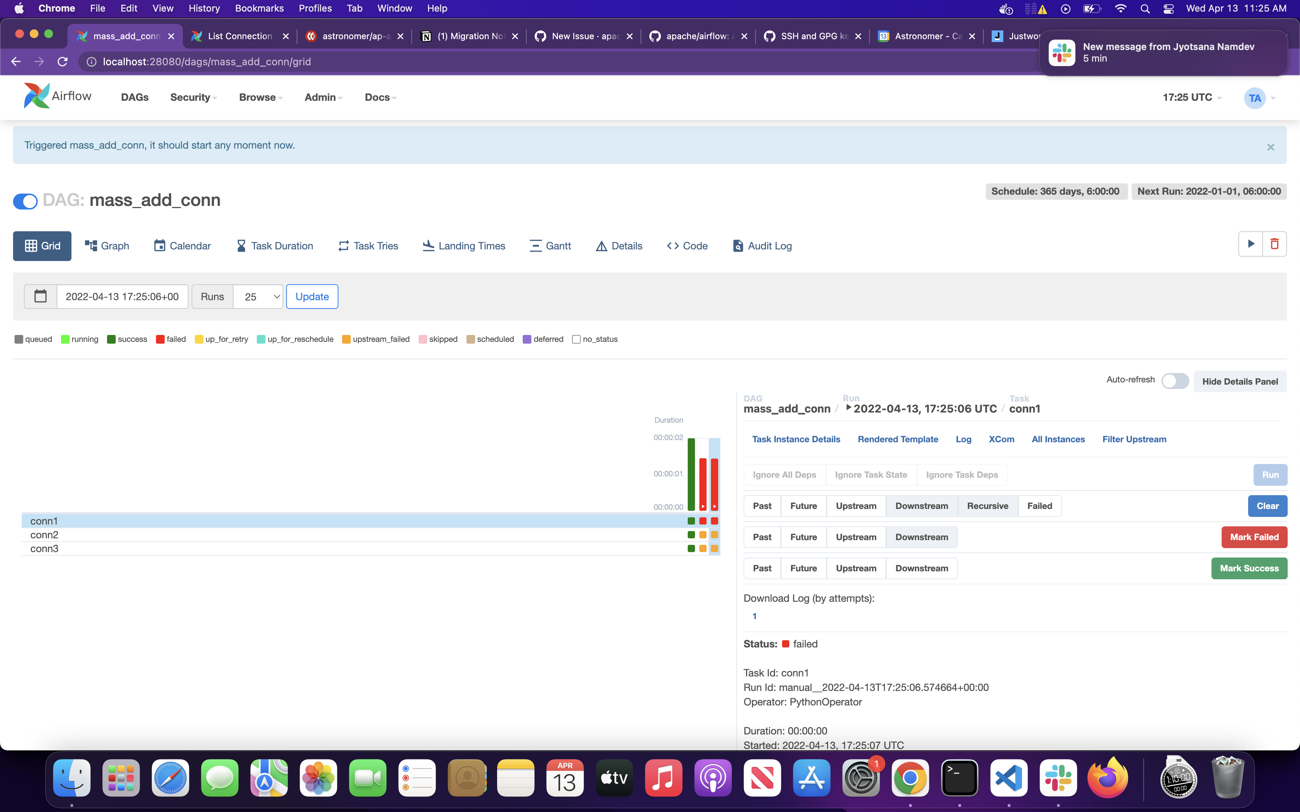
Task: Open the Terminal from the dock
Action: [x=959, y=778]
